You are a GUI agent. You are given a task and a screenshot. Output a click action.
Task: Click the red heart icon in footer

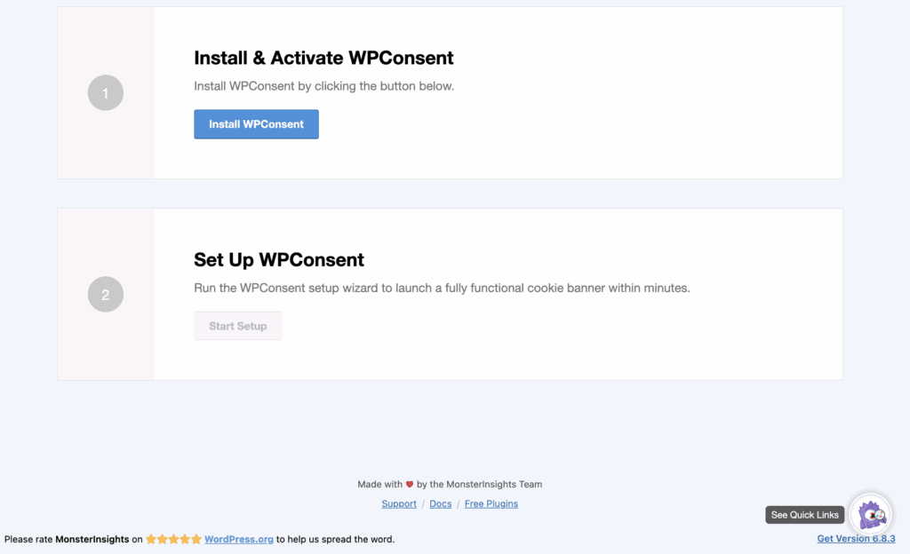pyautogui.click(x=409, y=485)
